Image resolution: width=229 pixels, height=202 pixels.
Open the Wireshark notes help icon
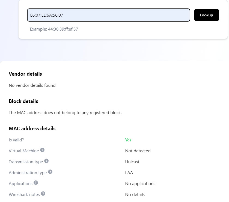[43, 194]
